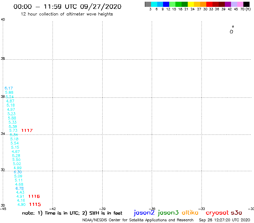Click the longitude axis label -42
Image resolution: width=254 pixels, height=223 pixels.
pyautogui.click(x=53, y=209)
